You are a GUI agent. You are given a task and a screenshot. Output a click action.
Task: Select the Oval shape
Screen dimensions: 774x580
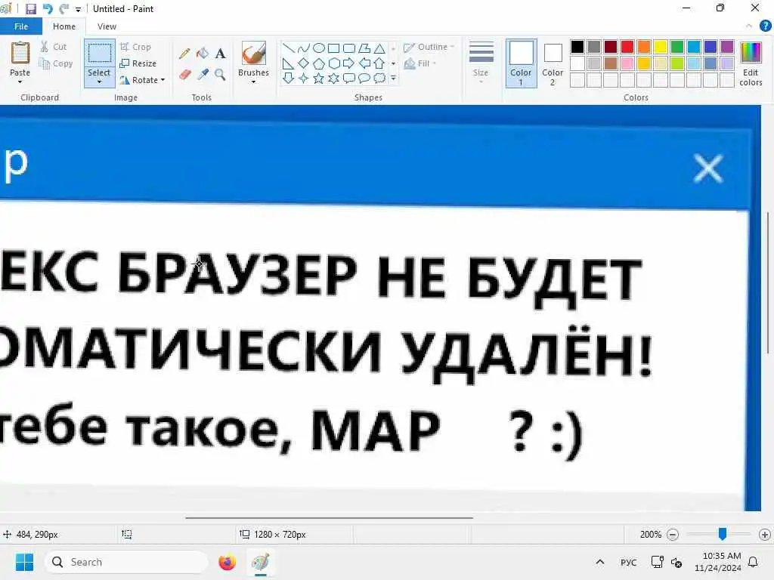[x=319, y=48]
